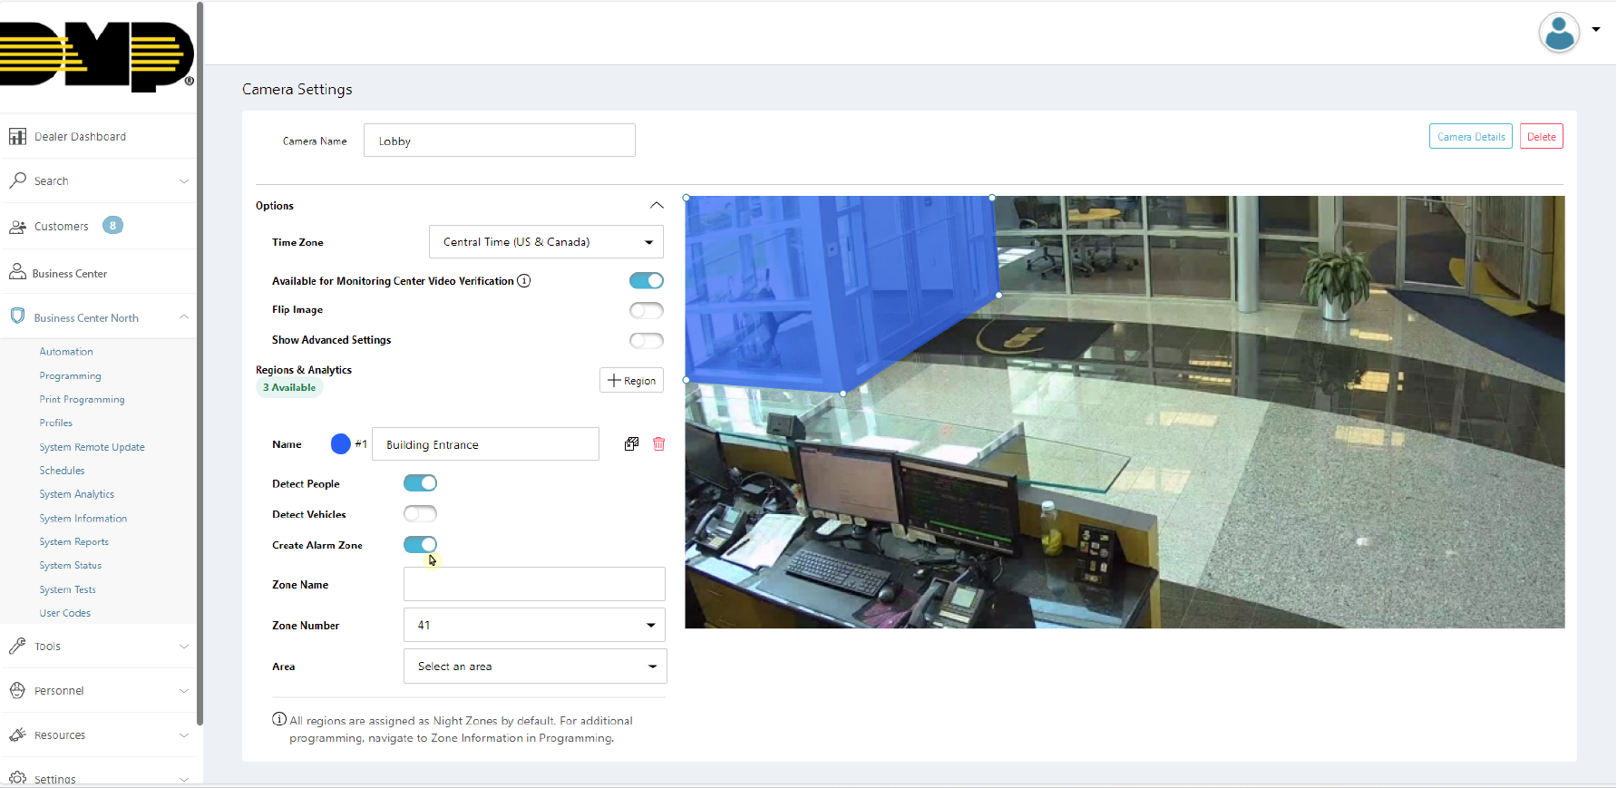1617x788 pixels.
Task: Open the Zone Number dropdown
Action: 534,626
